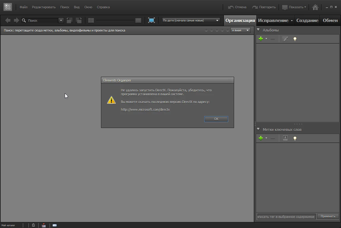Go forward with the right arrow

coord(16,21)
